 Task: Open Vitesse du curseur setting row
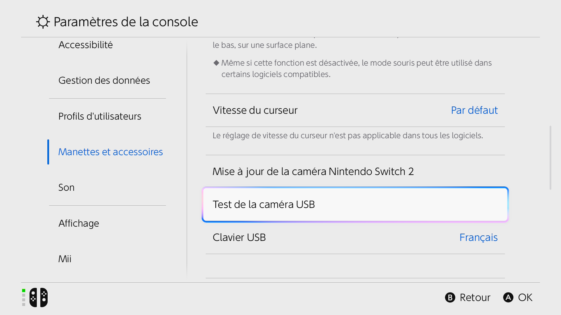point(355,110)
